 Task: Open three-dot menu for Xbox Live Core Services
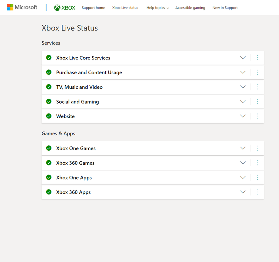[x=257, y=58]
